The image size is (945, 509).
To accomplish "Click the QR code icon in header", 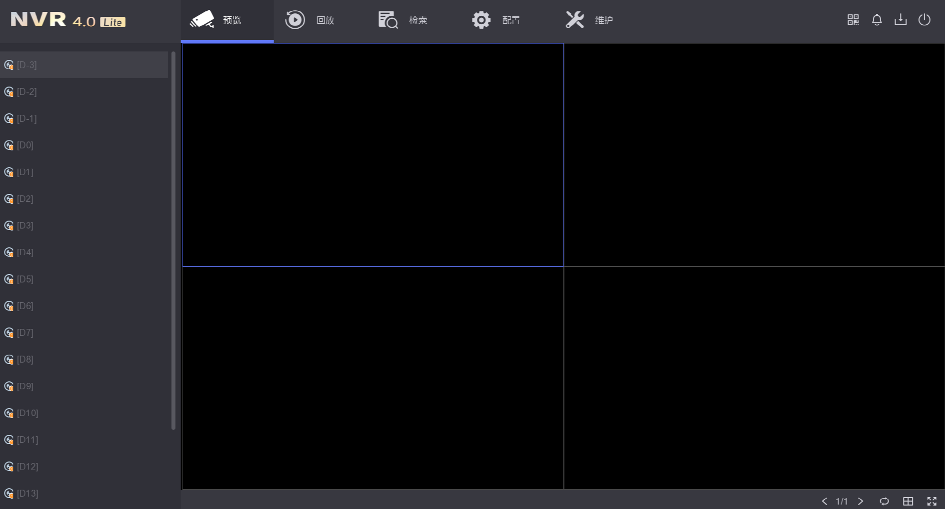I will (x=852, y=20).
